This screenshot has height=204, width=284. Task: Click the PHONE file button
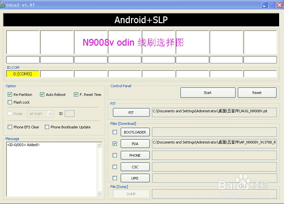135,155
